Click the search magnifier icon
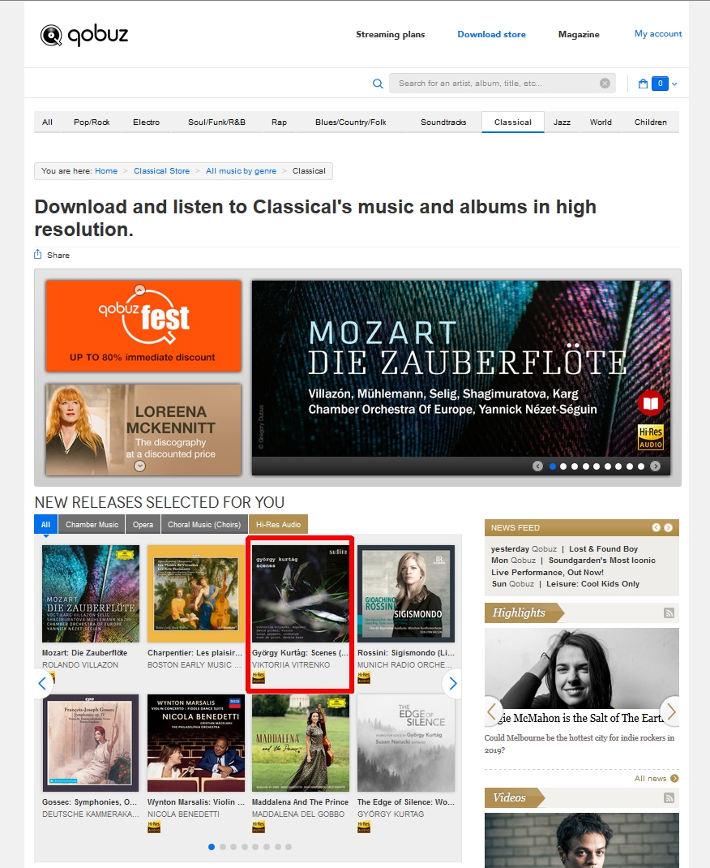This screenshot has height=868, width=710. point(378,84)
